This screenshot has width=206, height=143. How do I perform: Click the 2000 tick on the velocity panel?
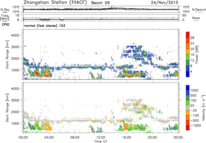(x=15, y=112)
